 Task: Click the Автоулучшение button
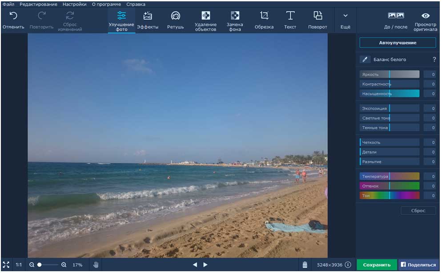(398, 43)
